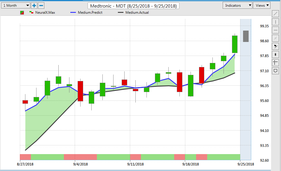The image size is (281, 171).
Task: Select the trend line drawing tool
Action: [x=275, y=14]
